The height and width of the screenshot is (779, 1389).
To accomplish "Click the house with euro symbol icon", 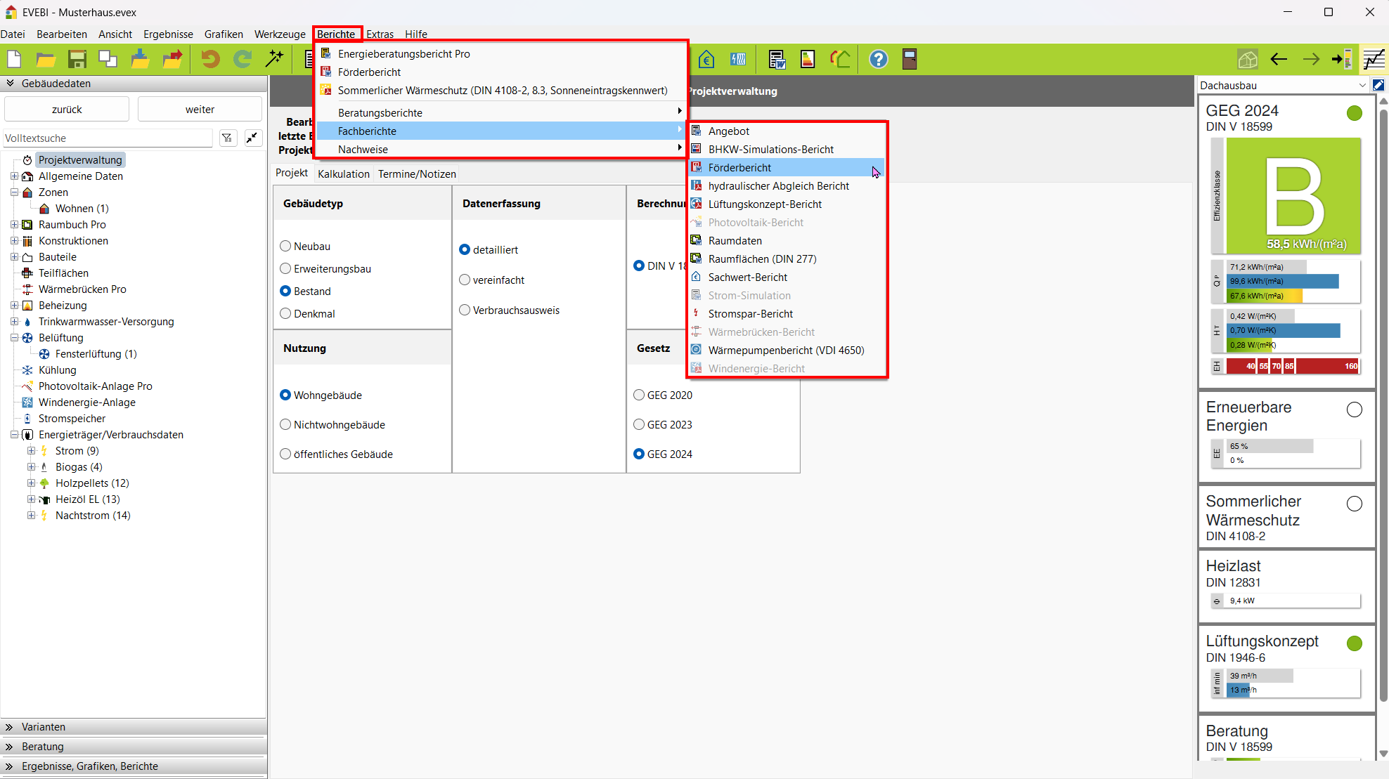I will (706, 60).
